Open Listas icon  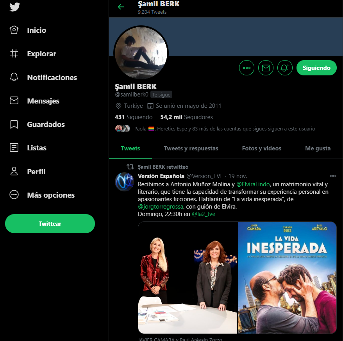[x=14, y=148]
